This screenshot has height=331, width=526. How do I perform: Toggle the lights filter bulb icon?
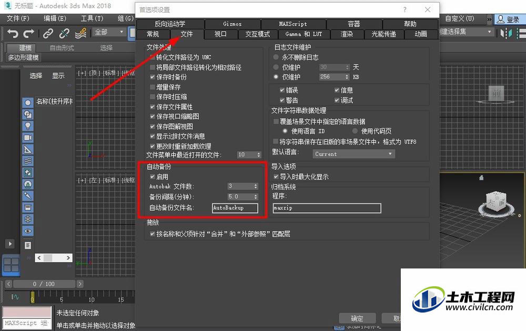[28, 126]
